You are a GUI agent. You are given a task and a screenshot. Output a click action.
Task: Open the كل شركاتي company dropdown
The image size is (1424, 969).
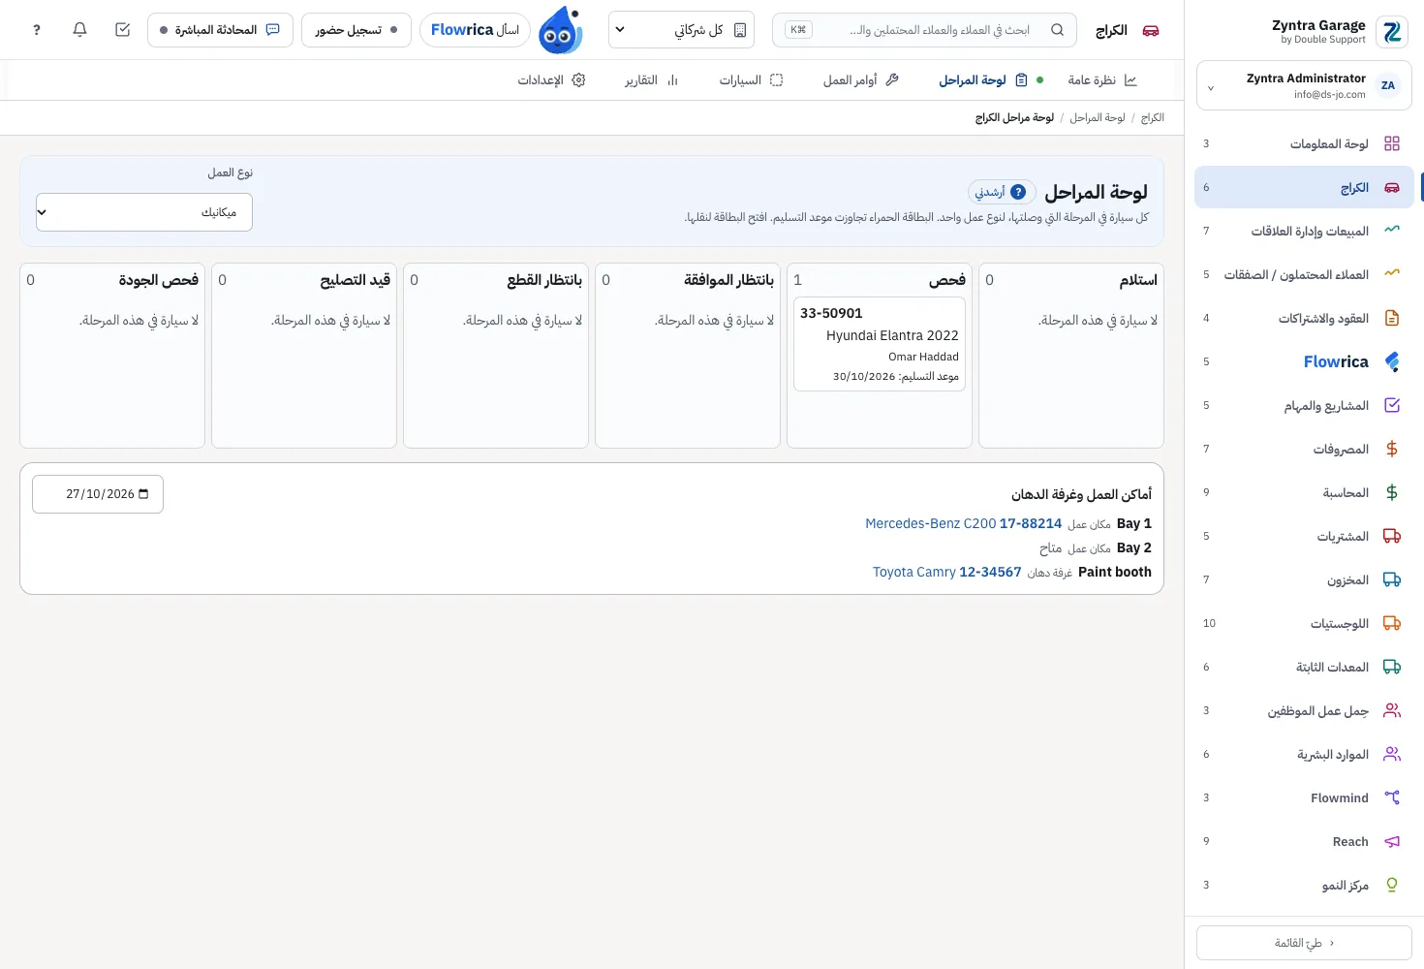[x=681, y=30]
